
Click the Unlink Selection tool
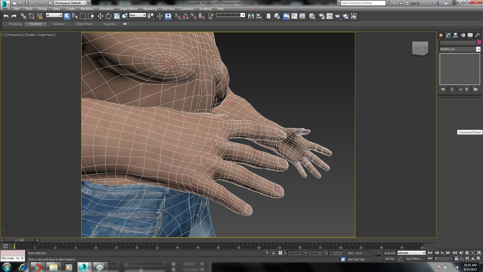31,16
